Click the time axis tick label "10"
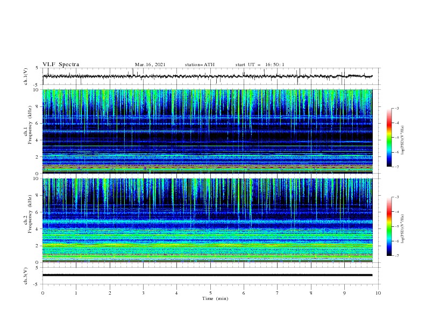426x329 pixels. pos(378,293)
